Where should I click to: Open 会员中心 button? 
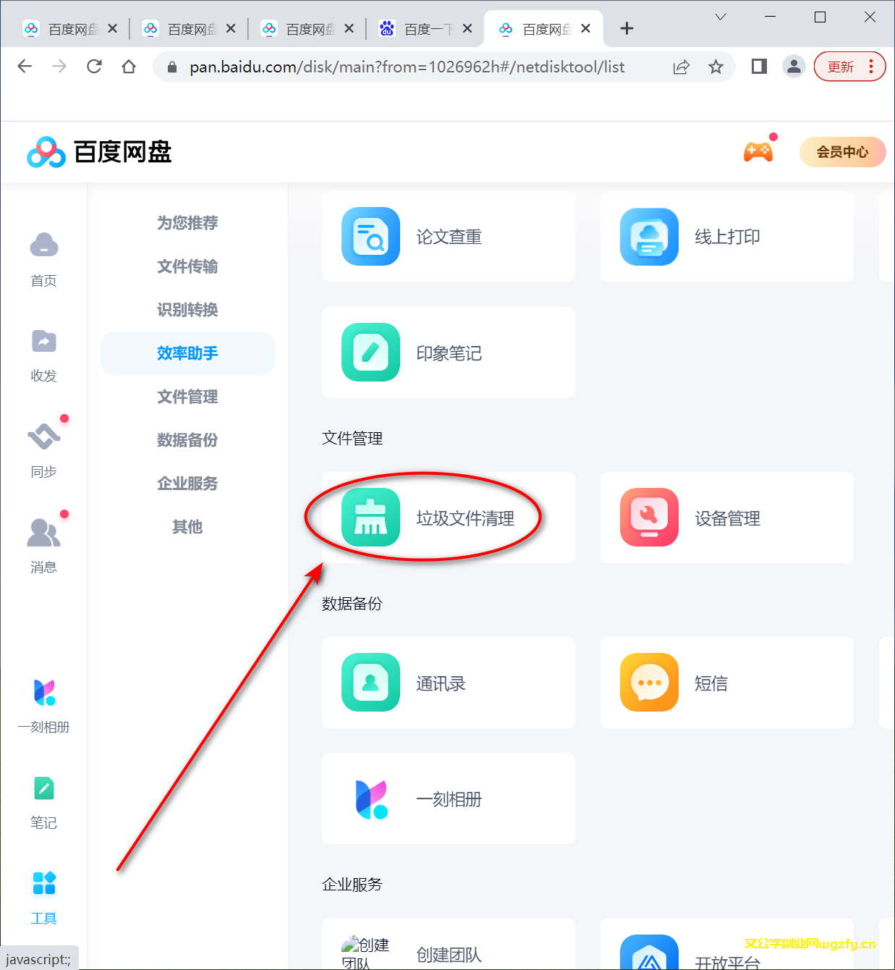(x=842, y=152)
